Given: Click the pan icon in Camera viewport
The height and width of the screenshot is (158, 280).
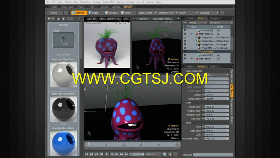Looking at the screenshot, I should click(166, 22).
